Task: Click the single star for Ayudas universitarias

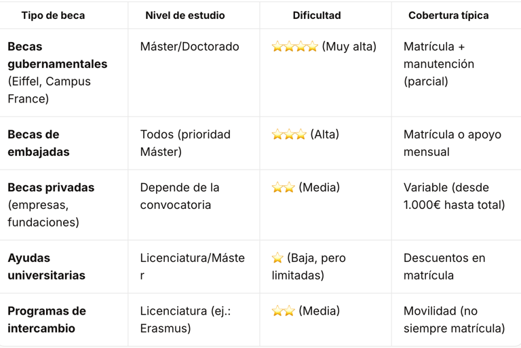Action: (277, 258)
